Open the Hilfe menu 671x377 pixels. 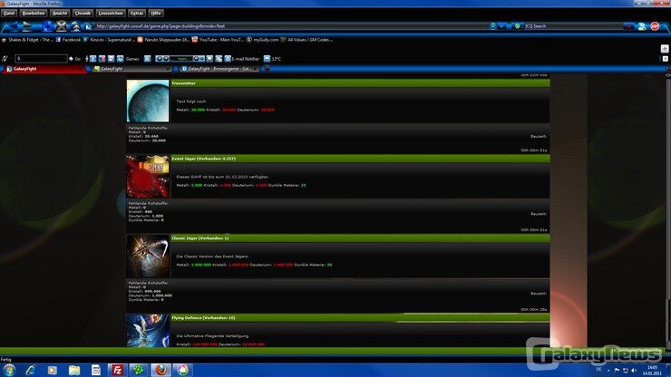(156, 14)
